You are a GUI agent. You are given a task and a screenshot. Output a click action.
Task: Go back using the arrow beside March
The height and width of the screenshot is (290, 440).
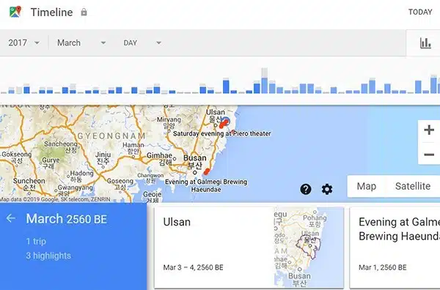pyautogui.click(x=11, y=218)
